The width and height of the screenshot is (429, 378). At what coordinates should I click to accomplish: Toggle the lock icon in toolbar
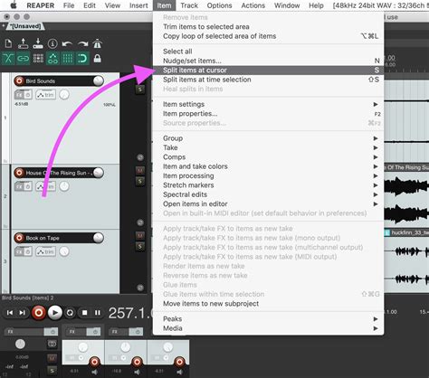pyautogui.click(x=97, y=58)
